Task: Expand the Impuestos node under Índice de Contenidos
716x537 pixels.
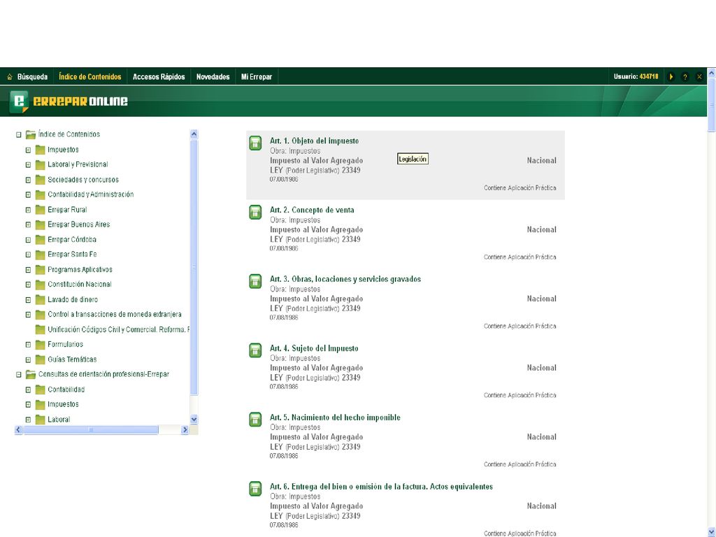Action: [28, 150]
